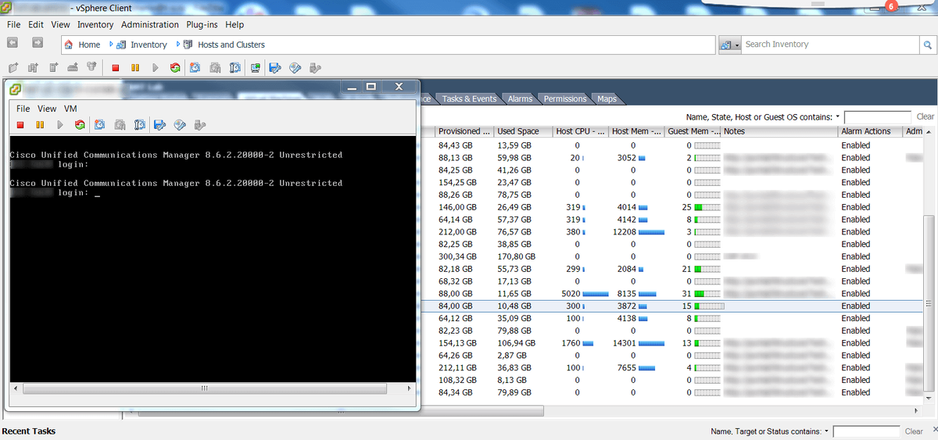Screen dimensions: 938x440
Task: Switch to Permissions tab
Action: [x=565, y=99]
